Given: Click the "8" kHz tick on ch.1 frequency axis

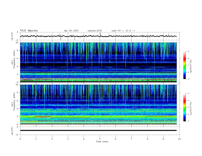Looking at the screenshot, I should pos(18,50).
